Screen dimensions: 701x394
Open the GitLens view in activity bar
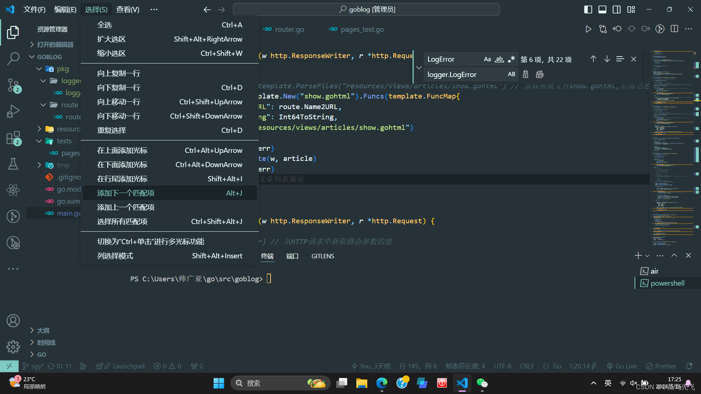click(x=13, y=216)
